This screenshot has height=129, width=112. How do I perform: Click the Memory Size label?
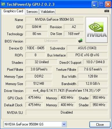coord(14,84)
